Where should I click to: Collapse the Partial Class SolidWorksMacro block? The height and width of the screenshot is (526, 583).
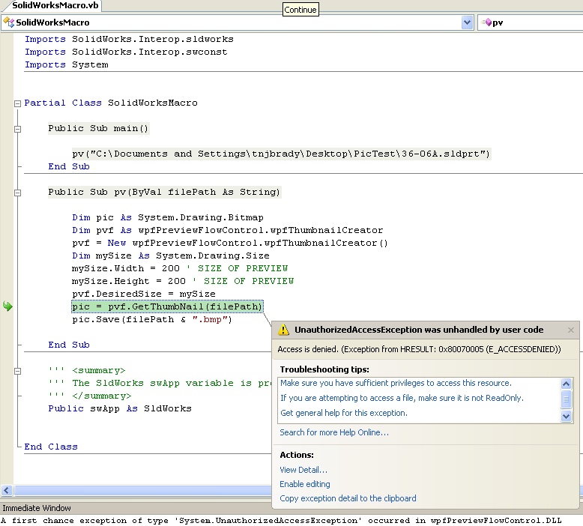pyautogui.click(x=17, y=103)
